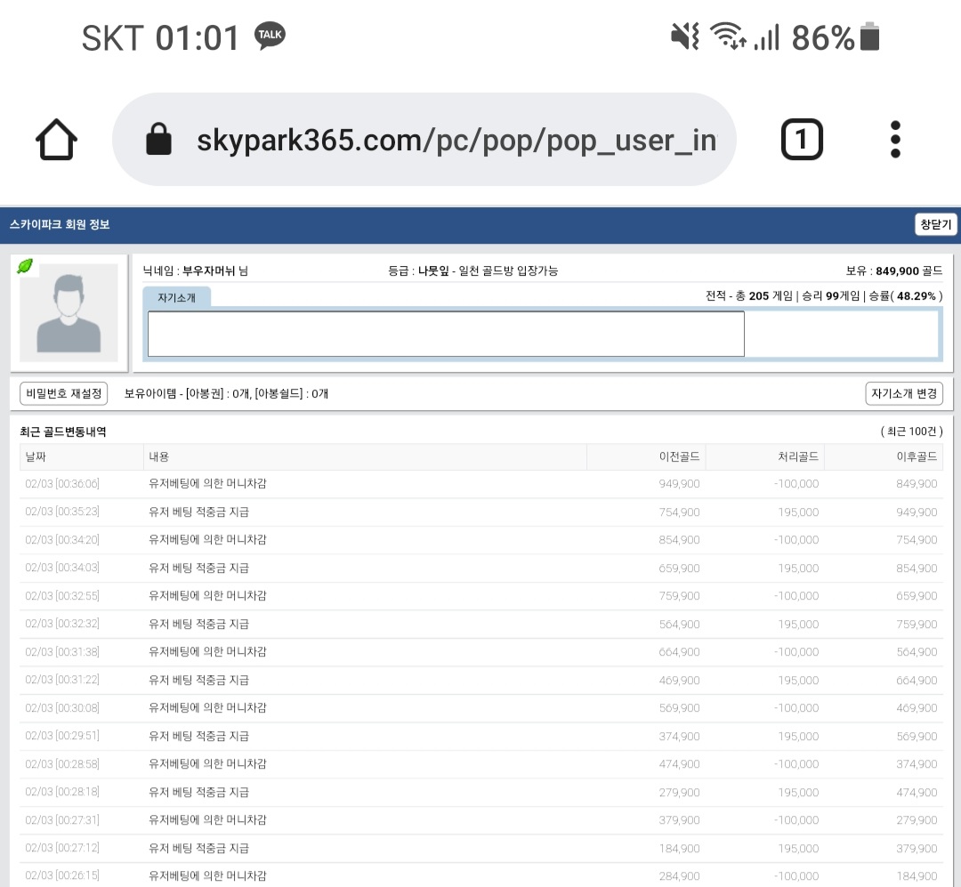Click the previous gold value 284,900

pos(679,876)
